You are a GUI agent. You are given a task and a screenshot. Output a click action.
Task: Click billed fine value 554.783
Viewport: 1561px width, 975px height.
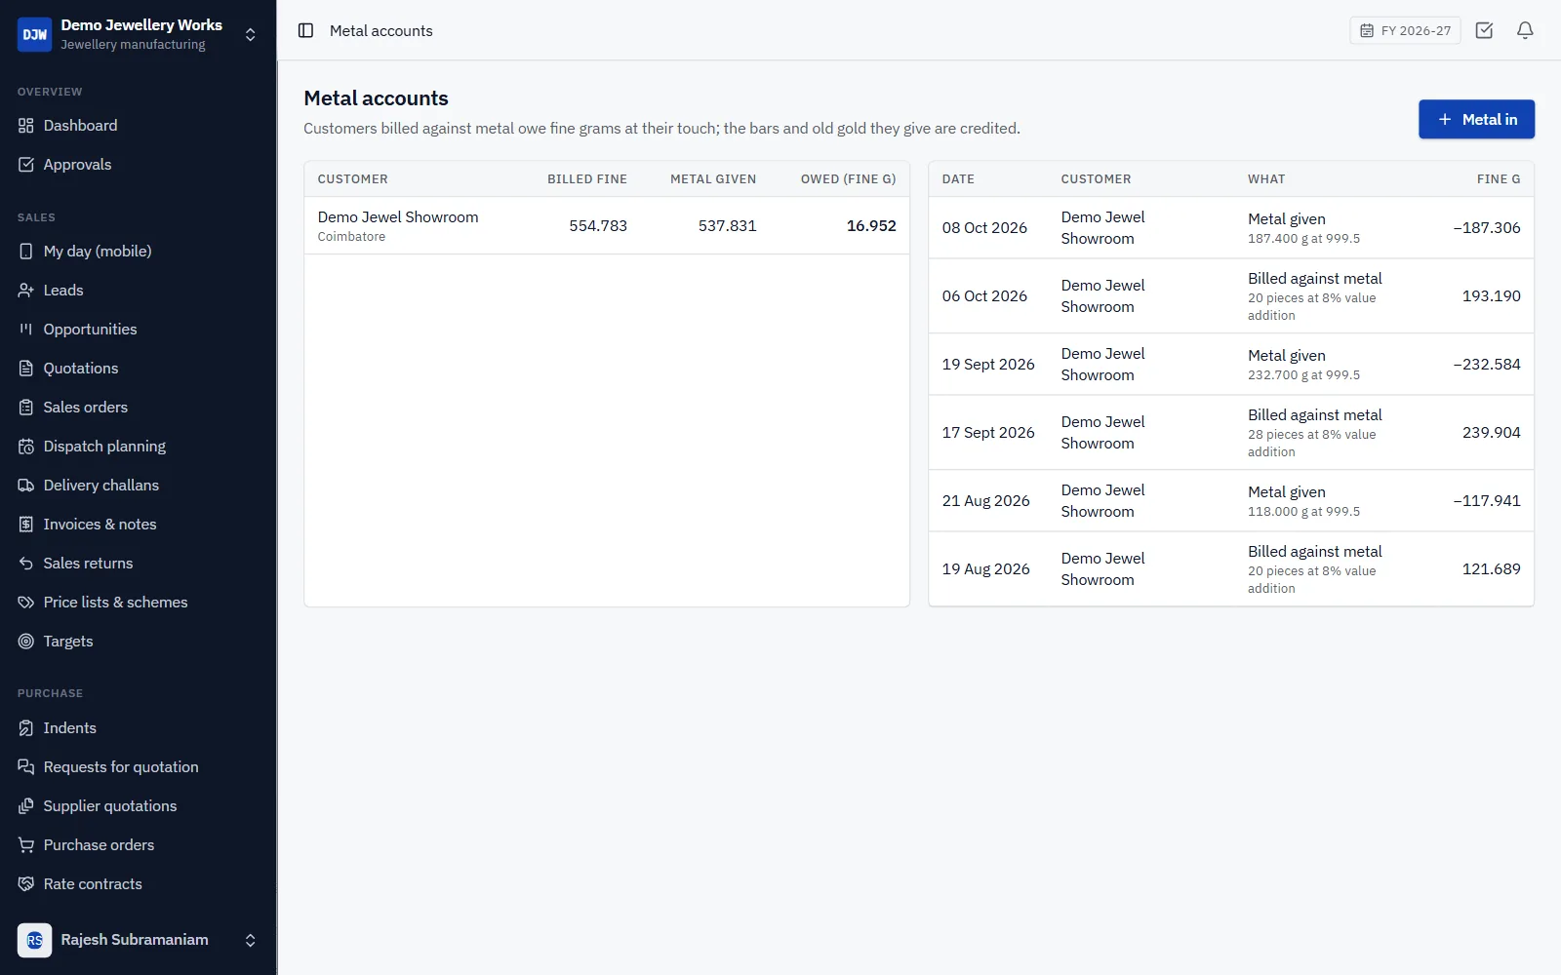click(598, 226)
